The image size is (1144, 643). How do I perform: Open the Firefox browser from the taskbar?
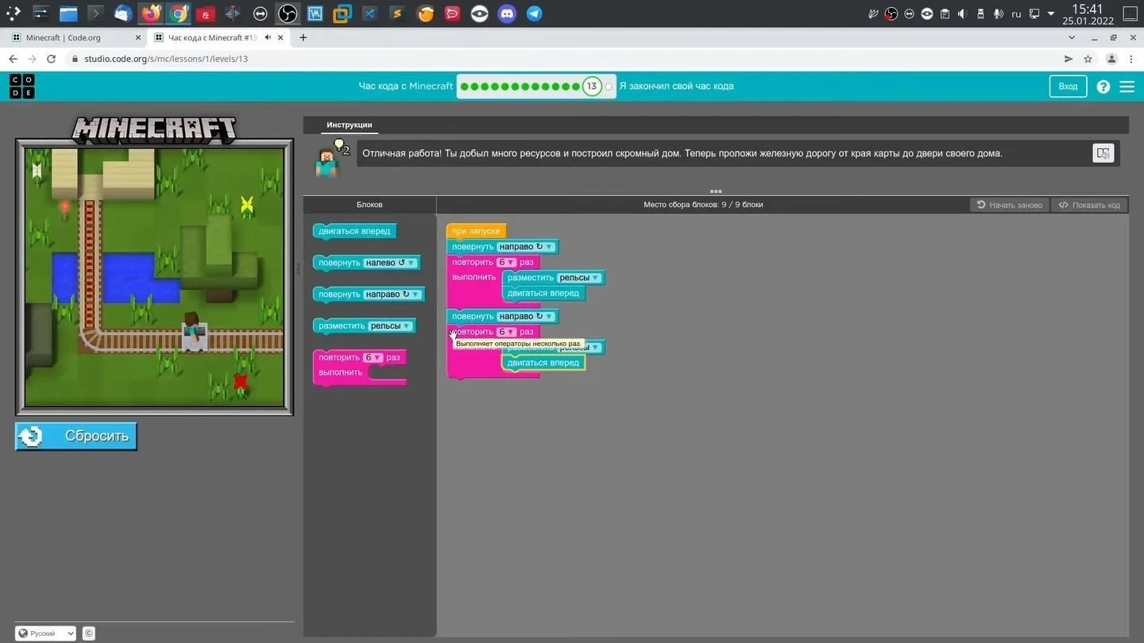click(x=150, y=13)
